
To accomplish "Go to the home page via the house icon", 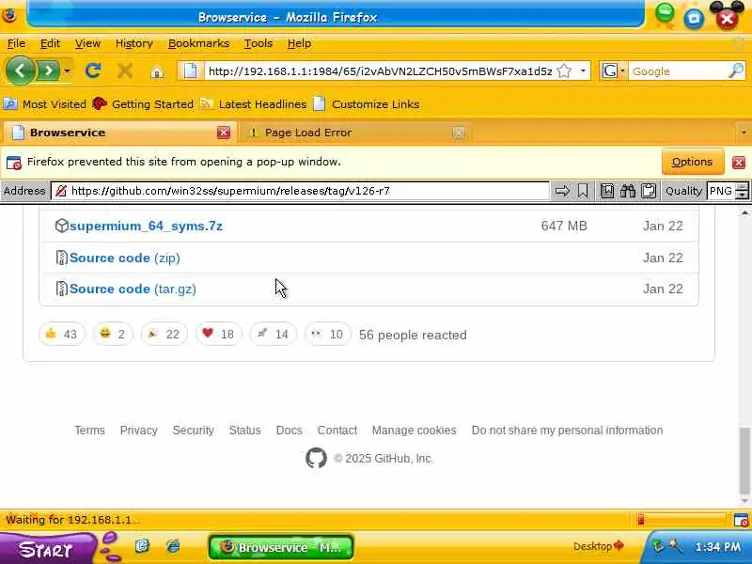I will (157, 72).
